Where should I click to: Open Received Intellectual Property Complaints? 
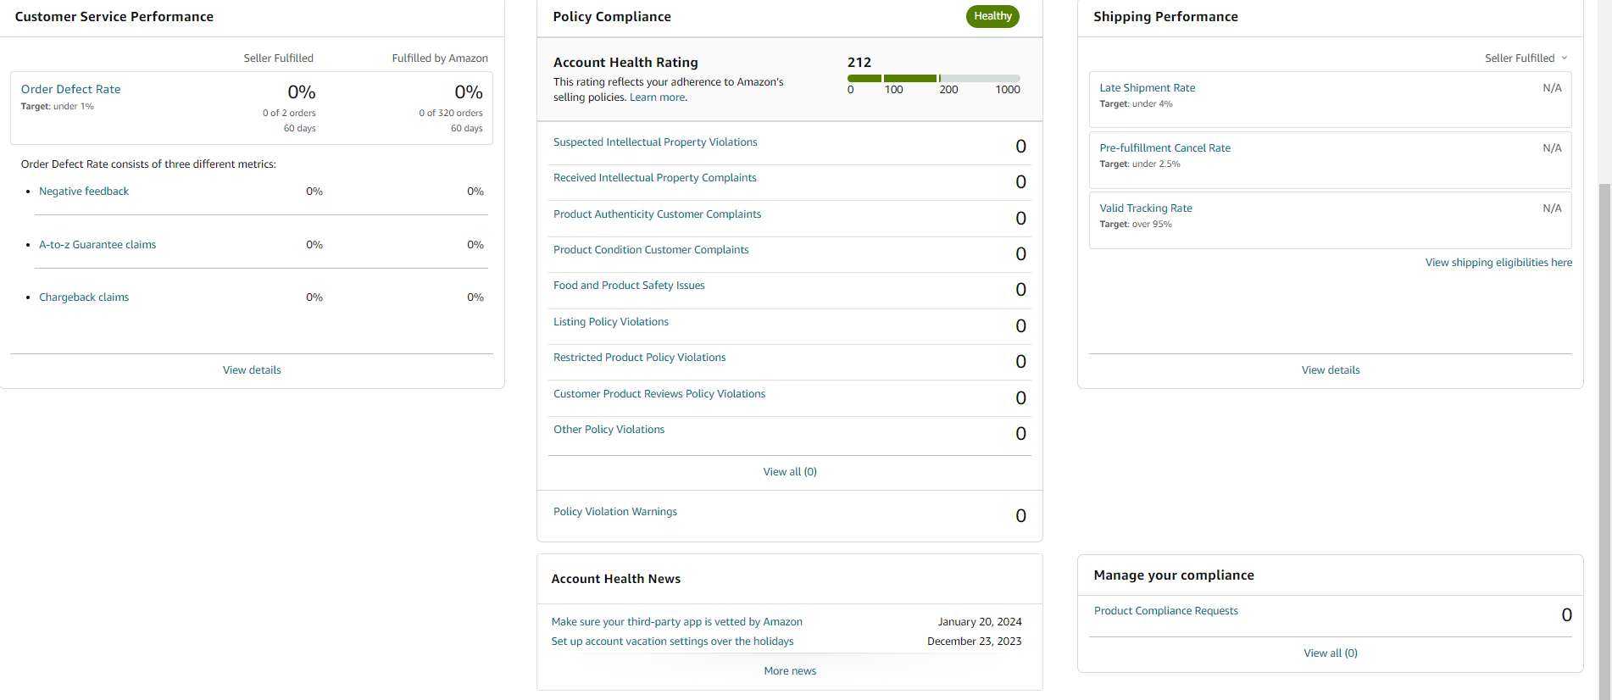pos(654,178)
